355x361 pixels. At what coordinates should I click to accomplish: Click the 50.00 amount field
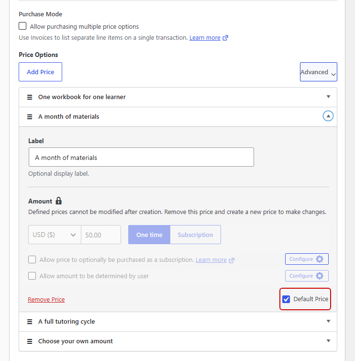[101, 235]
